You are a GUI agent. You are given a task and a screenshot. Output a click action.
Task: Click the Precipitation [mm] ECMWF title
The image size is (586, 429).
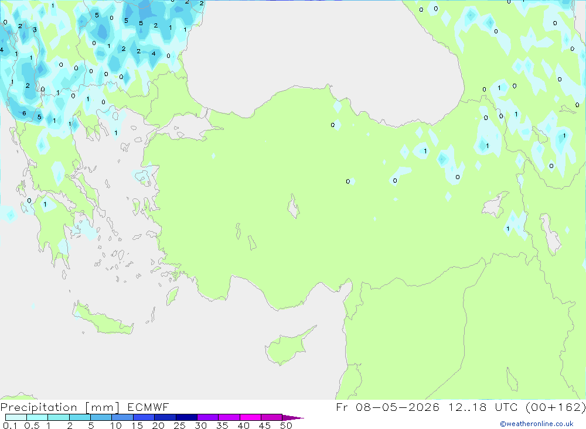coord(84,407)
